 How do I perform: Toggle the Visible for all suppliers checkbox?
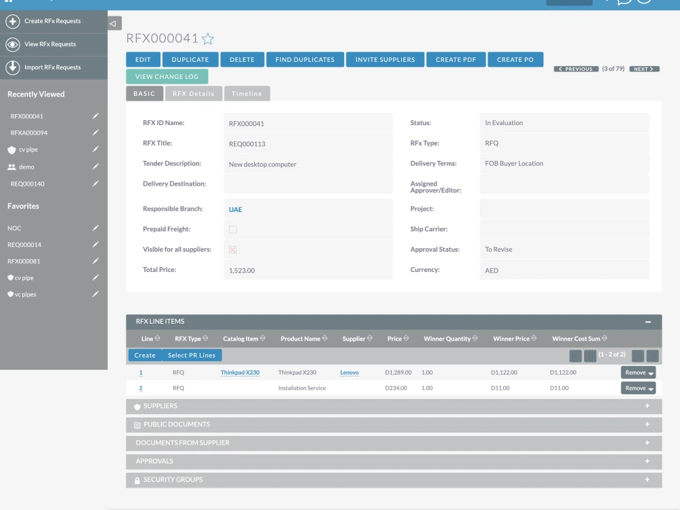click(232, 250)
